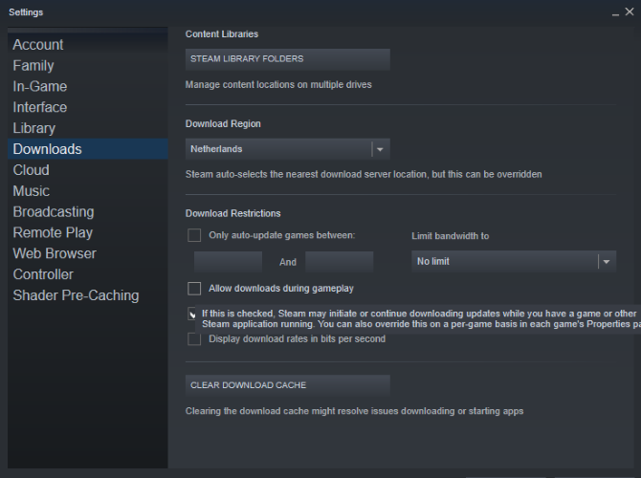Switch to the Interface settings page
641x478 pixels.
pyautogui.click(x=40, y=107)
